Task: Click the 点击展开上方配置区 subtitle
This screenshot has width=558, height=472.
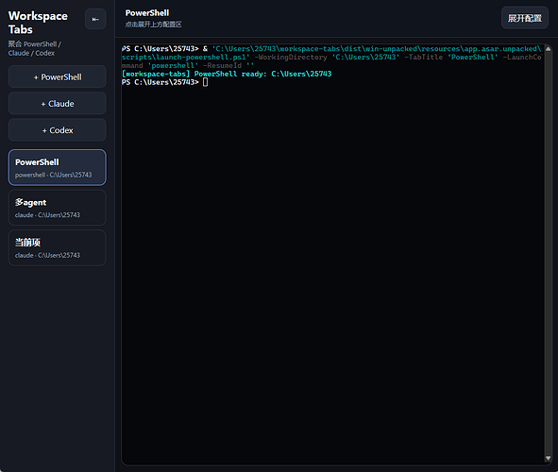Action: (153, 25)
